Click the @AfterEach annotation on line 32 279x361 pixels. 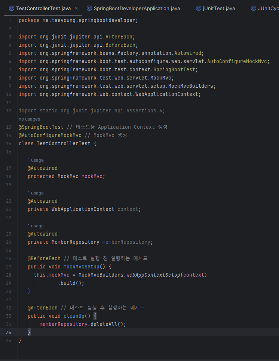click(43, 308)
